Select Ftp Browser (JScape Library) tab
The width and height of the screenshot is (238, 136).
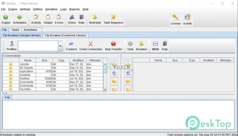22,35
